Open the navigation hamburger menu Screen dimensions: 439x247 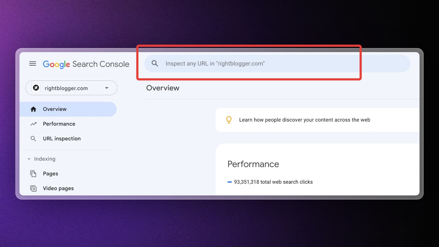coord(33,64)
